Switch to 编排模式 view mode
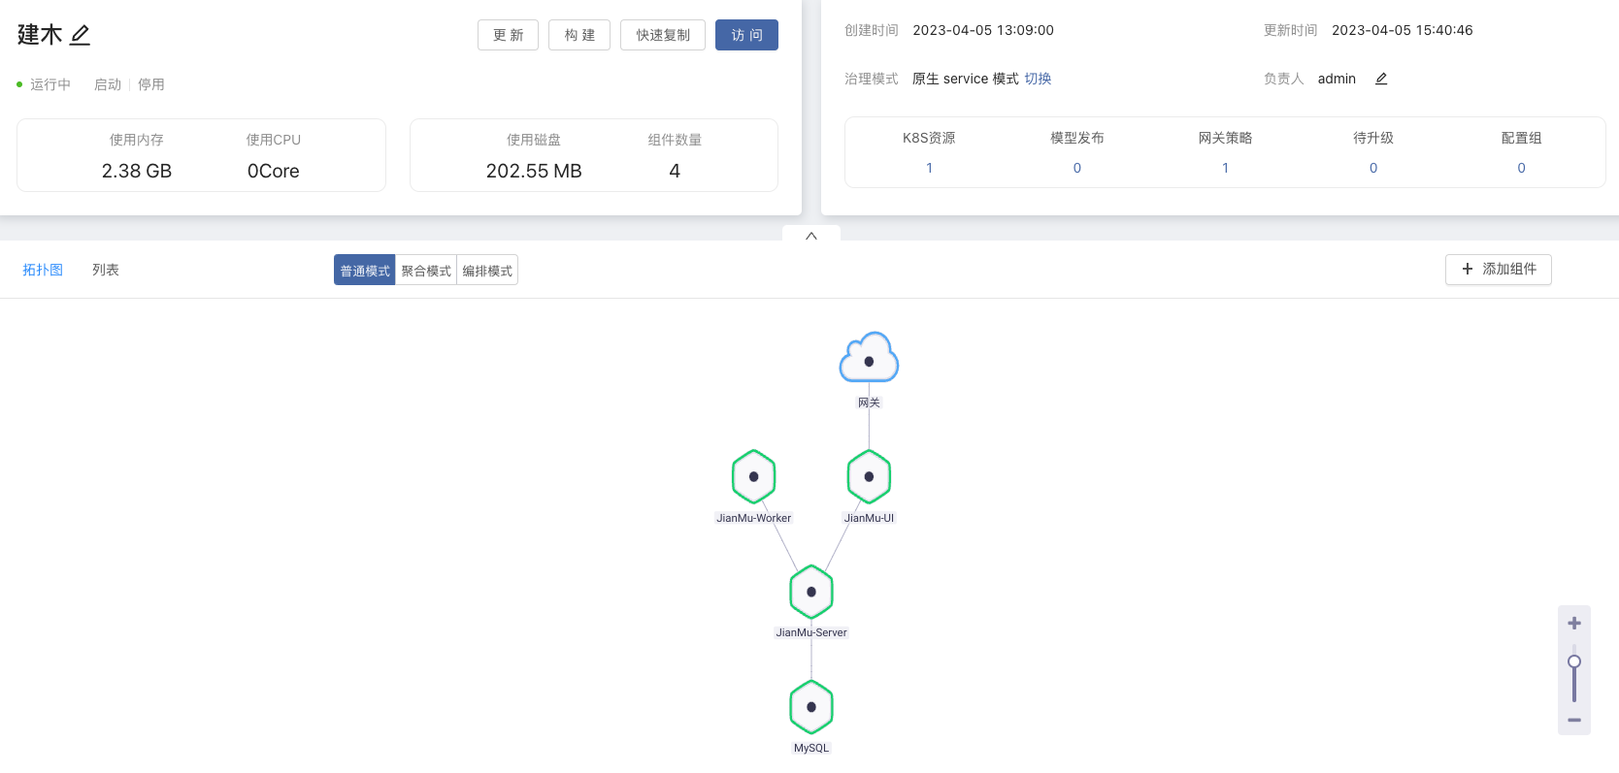This screenshot has width=1619, height=773. (x=487, y=270)
